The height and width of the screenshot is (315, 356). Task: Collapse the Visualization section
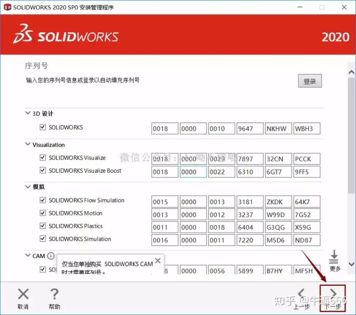pos(28,144)
